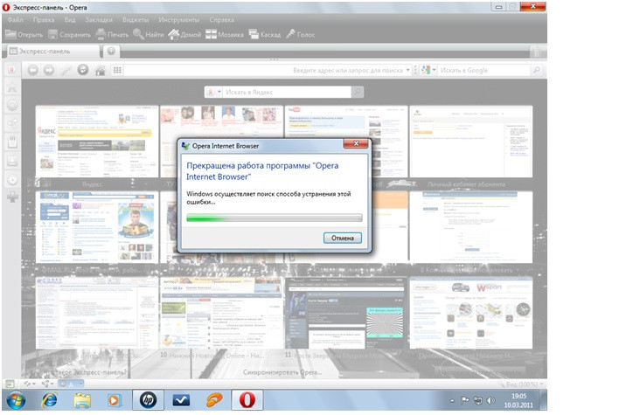633x415 pixels.
Task: Open Windows Media Player from taskbar
Action: [115, 400]
